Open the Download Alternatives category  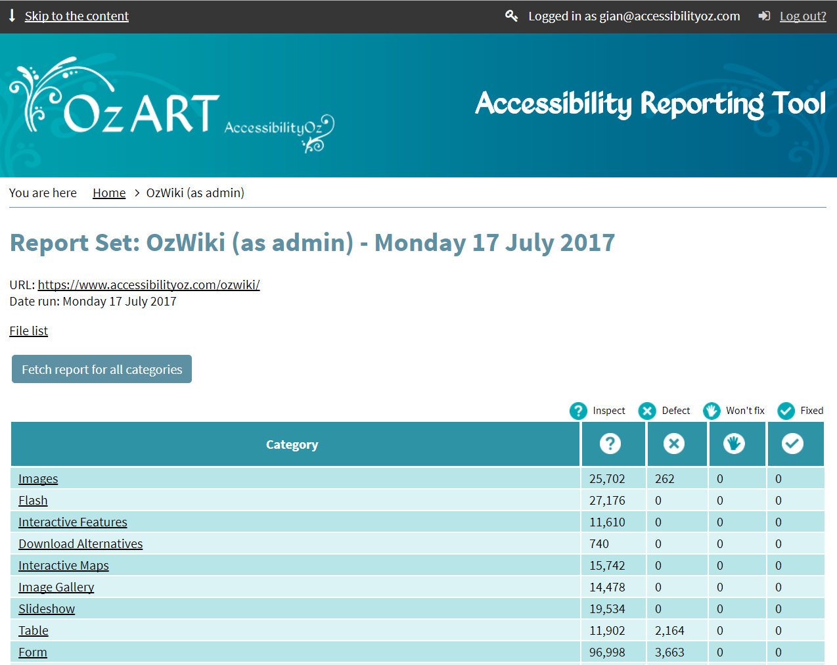[x=81, y=543]
